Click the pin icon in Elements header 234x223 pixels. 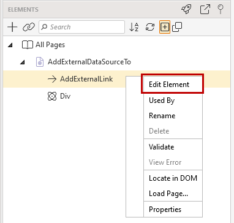(221, 9)
